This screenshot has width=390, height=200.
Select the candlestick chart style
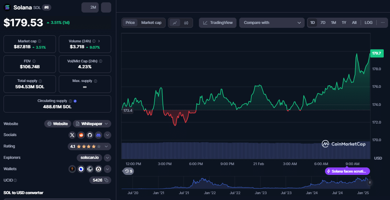coord(186,23)
